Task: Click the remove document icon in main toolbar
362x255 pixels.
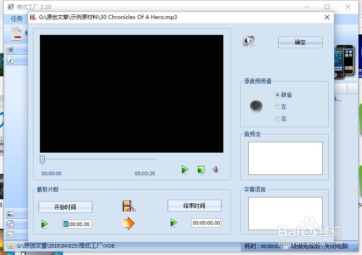Action: tap(16, 34)
